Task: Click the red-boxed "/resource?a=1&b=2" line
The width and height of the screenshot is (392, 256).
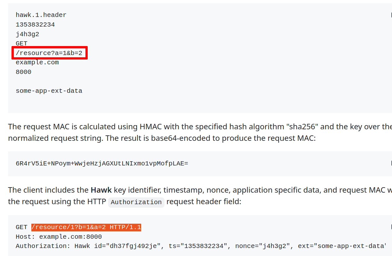Action: (49, 53)
